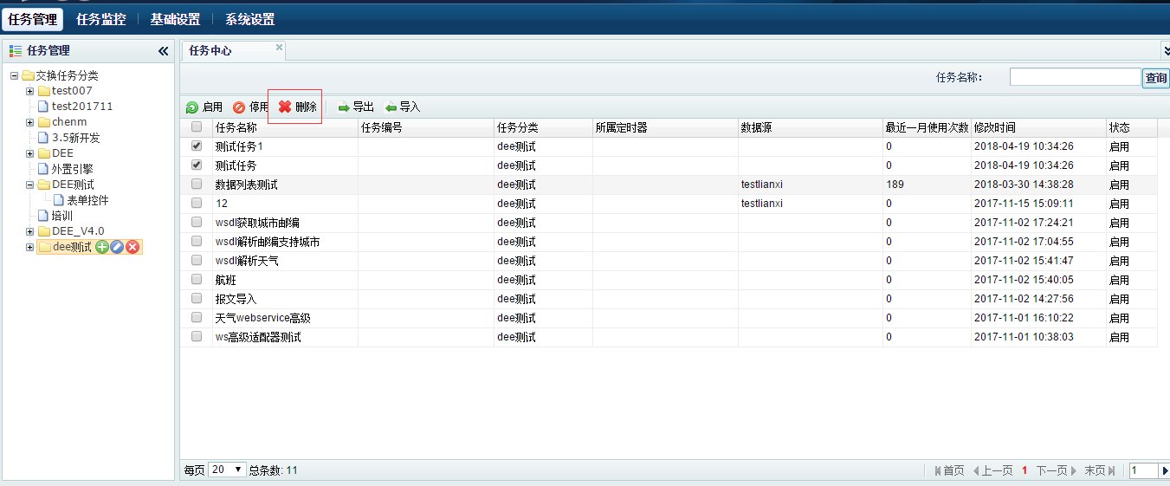Click the current page number 1
Screen dimensions: 1170x486
pos(1025,470)
